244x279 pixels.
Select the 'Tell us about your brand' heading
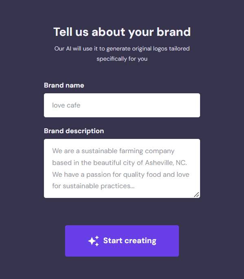(x=122, y=32)
